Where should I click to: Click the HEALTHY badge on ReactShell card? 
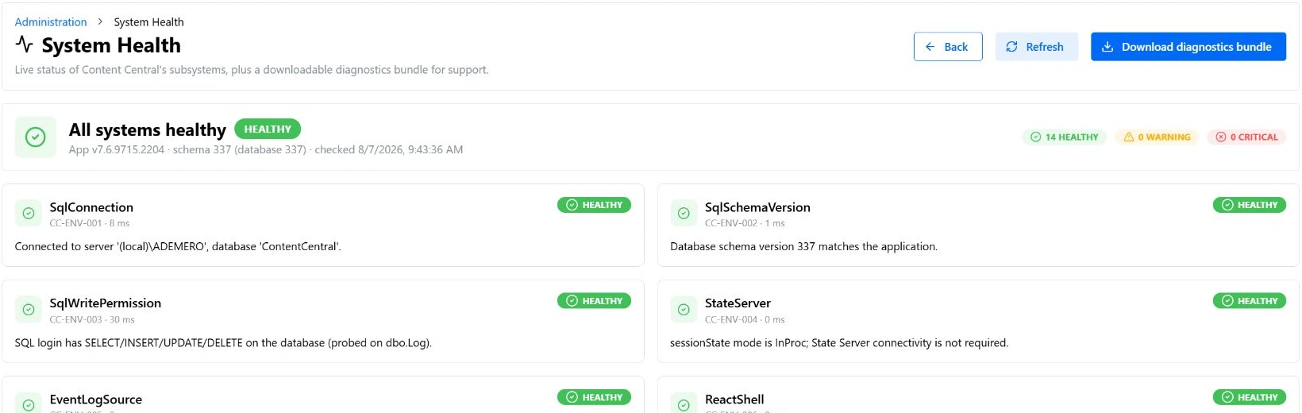[1250, 397]
